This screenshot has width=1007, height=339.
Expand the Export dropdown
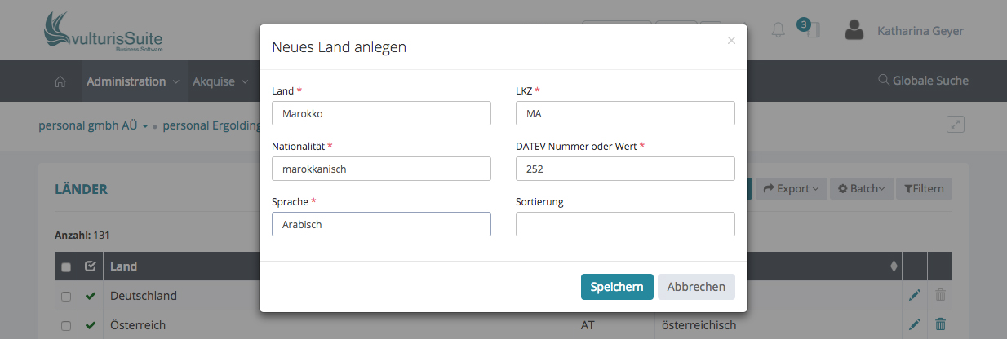pos(792,189)
